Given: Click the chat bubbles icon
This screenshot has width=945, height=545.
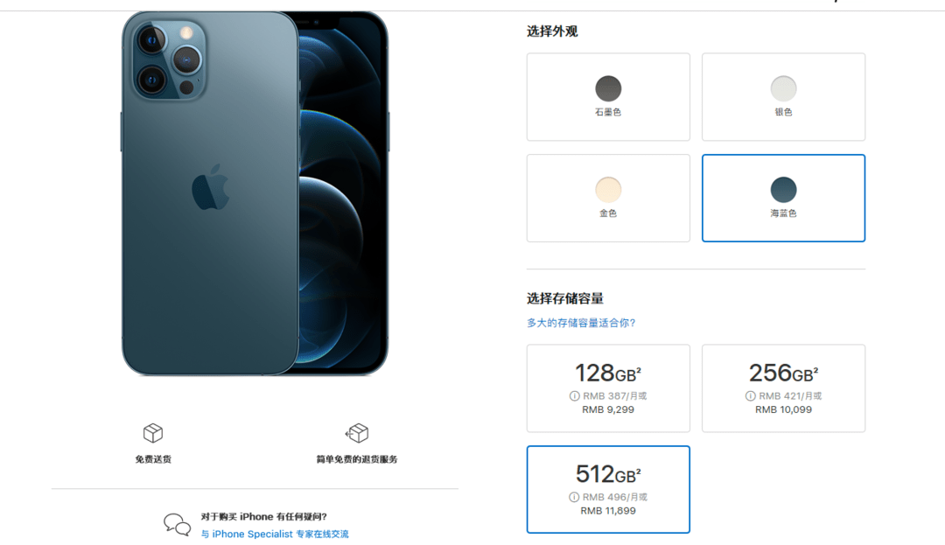Looking at the screenshot, I should 177,525.
